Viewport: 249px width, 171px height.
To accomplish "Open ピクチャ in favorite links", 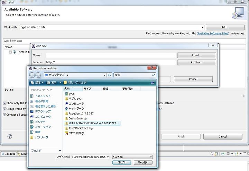I will pyautogui.click(x=38, y=122).
